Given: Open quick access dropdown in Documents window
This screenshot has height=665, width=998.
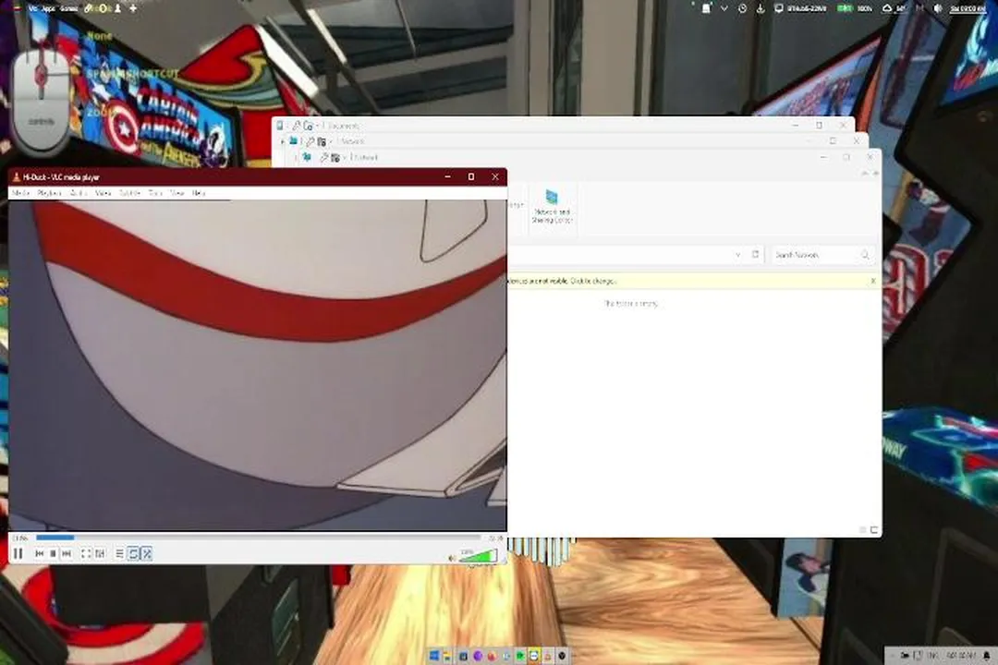Looking at the screenshot, I should point(318,126).
